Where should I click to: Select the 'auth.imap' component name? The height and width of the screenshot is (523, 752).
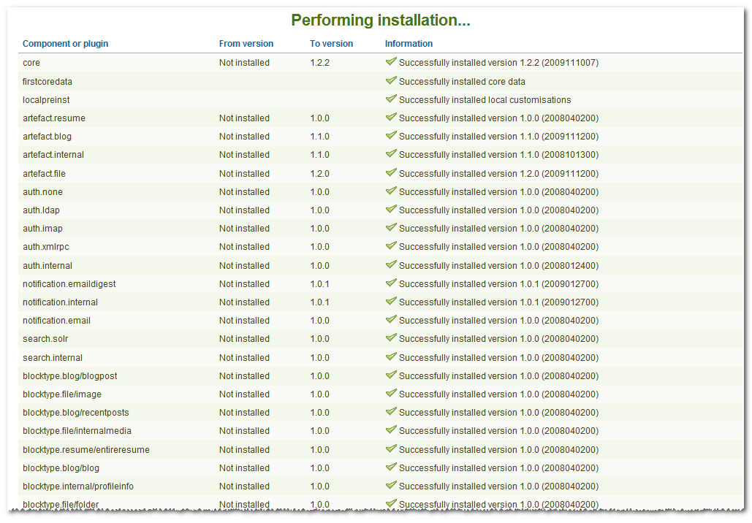(x=42, y=228)
